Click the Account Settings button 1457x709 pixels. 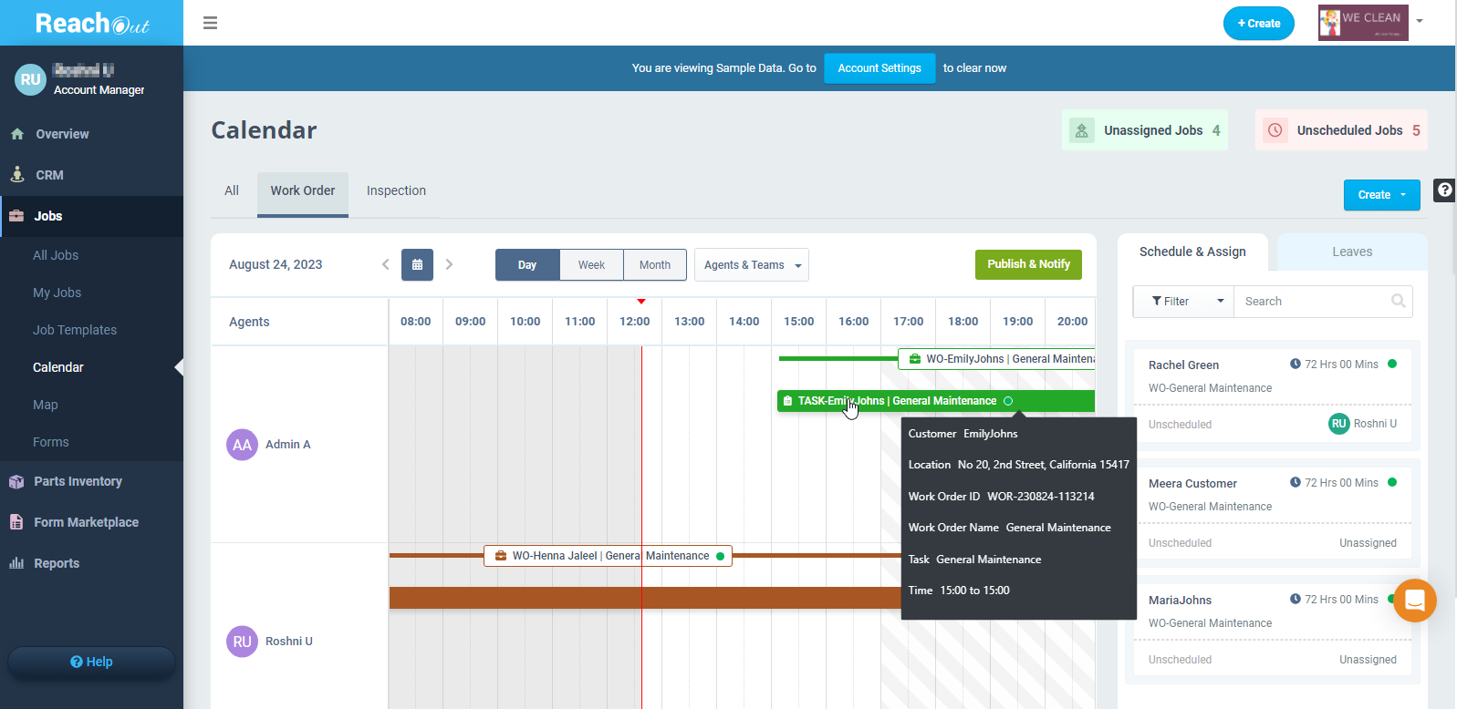879,68
